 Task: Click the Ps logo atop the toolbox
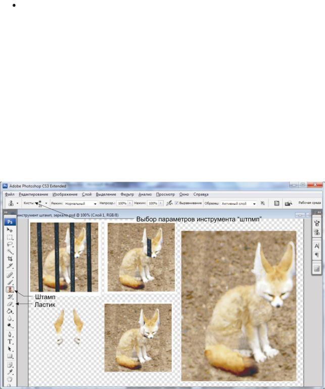[x=10, y=222]
